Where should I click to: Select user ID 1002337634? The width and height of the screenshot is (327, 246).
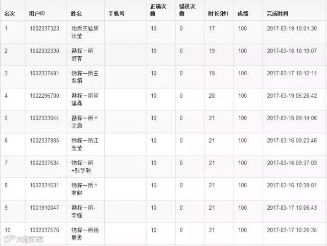(x=44, y=163)
